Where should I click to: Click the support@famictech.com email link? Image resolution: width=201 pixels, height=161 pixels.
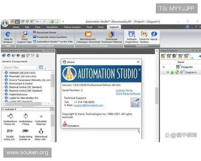point(88,105)
